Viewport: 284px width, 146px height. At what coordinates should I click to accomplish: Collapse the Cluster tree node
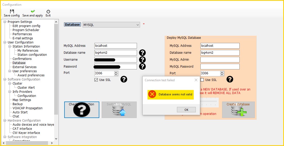pyautogui.click(x=10, y=84)
